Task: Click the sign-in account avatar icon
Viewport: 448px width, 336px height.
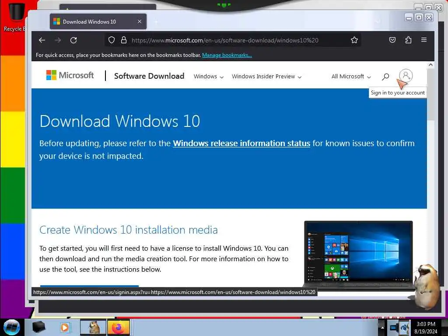Action: click(x=406, y=76)
